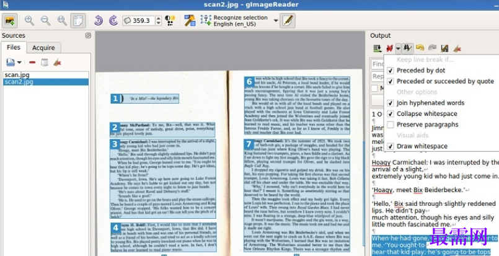Switch to the Files tab

tap(14, 48)
